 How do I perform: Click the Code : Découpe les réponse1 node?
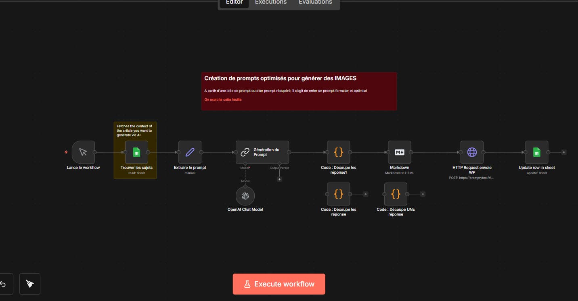click(339, 152)
